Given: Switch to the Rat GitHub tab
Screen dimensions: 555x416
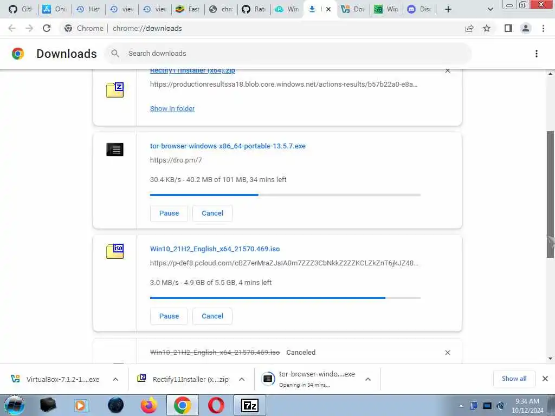Looking at the screenshot, I should (x=254, y=9).
